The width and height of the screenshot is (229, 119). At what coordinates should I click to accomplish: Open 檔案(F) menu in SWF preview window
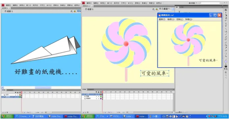point(162,19)
